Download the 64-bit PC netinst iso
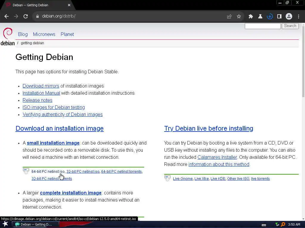This screenshot has height=228, width=305. [x=48, y=172]
